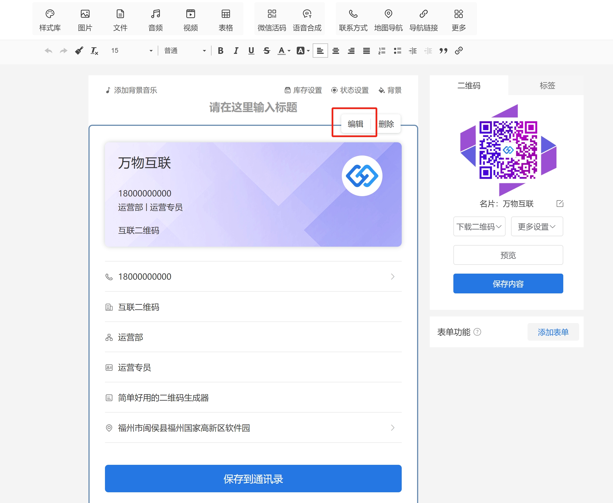Set center text alignment
The height and width of the screenshot is (503, 613).
tap(336, 51)
